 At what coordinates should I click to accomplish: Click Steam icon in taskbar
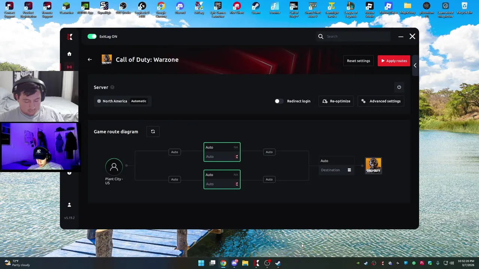(278, 263)
